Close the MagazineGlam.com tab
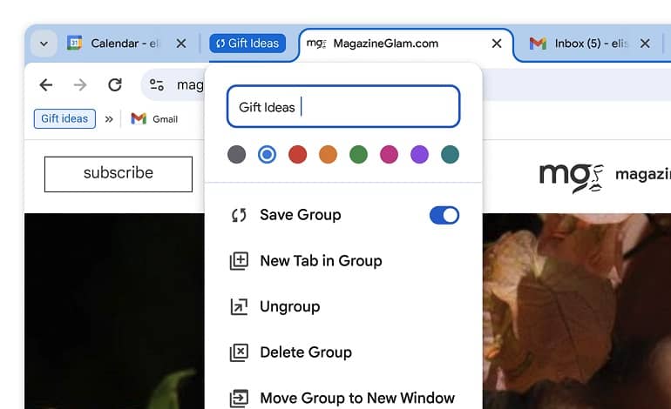The width and height of the screenshot is (671, 409). 497,44
